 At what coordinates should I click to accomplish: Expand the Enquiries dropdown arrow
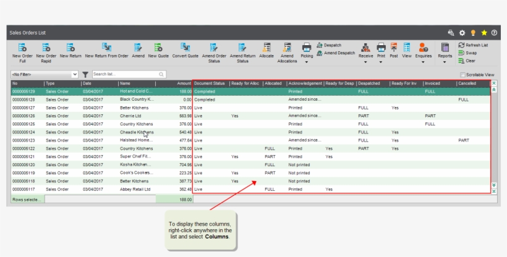click(x=424, y=62)
